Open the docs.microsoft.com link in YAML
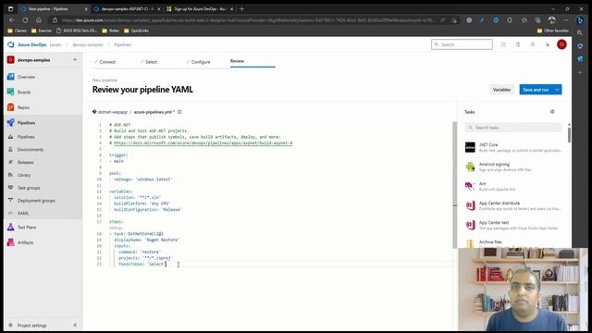The height and width of the screenshot is (333, 592). point(203,143)
